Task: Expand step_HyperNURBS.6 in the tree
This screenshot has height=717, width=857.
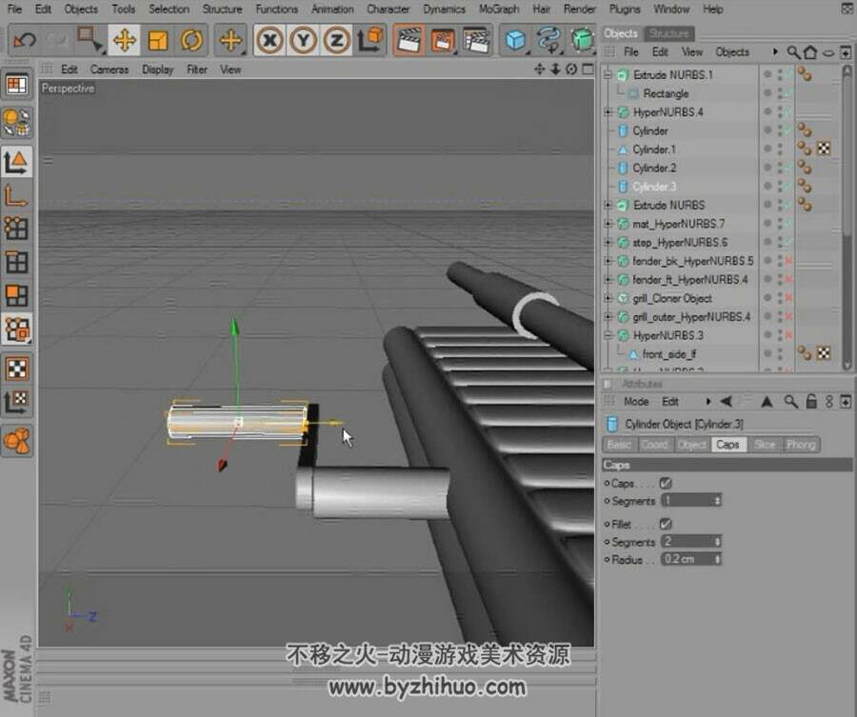Action: pyautogui.click(x=608, y=242)
